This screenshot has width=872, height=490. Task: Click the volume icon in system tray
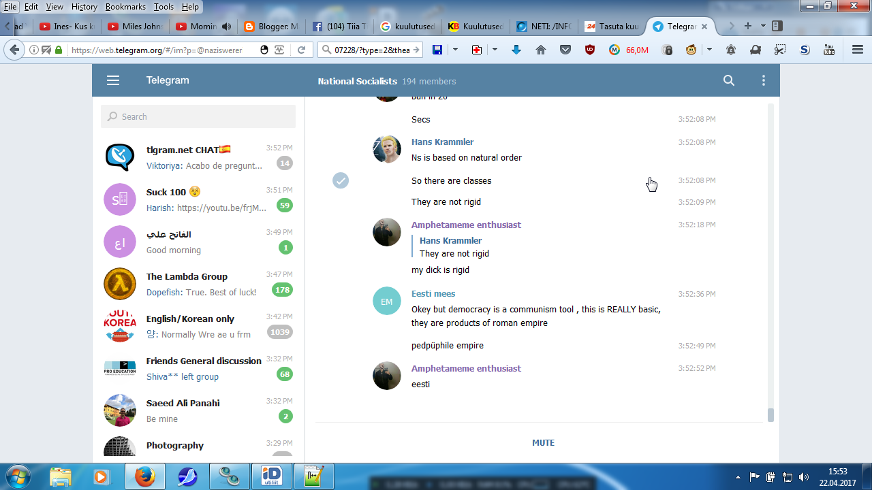pyautogui.click(x=804, y=477)
